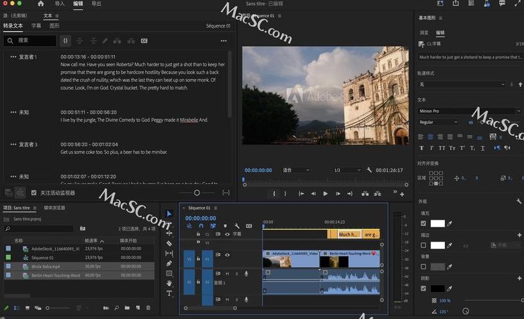
Task: Mute audio track 1 (M button)
Action: pos(227,274)
